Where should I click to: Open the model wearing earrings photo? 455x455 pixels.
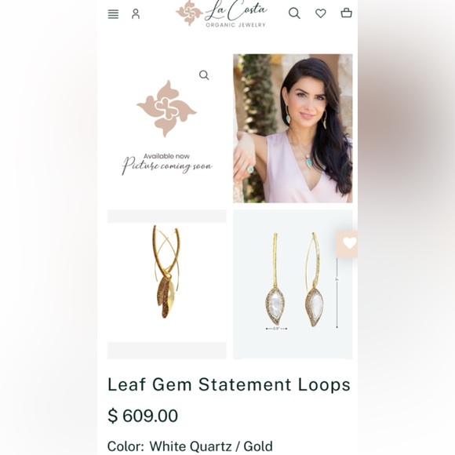(x=293, y=128)
